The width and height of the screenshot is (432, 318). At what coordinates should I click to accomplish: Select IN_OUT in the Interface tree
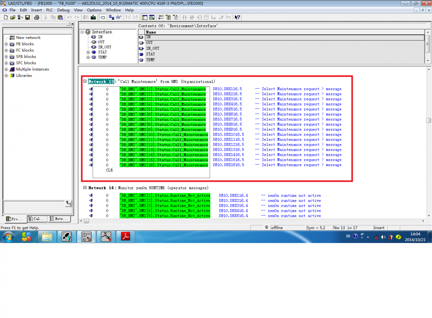click(x=105, y=47)
